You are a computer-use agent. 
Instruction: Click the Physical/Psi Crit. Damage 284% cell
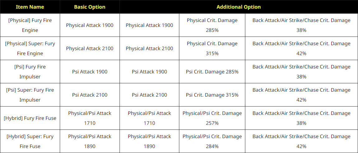pyautogui.click(x=212, y=141)
